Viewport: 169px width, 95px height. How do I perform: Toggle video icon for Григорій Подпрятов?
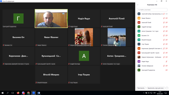167,70
